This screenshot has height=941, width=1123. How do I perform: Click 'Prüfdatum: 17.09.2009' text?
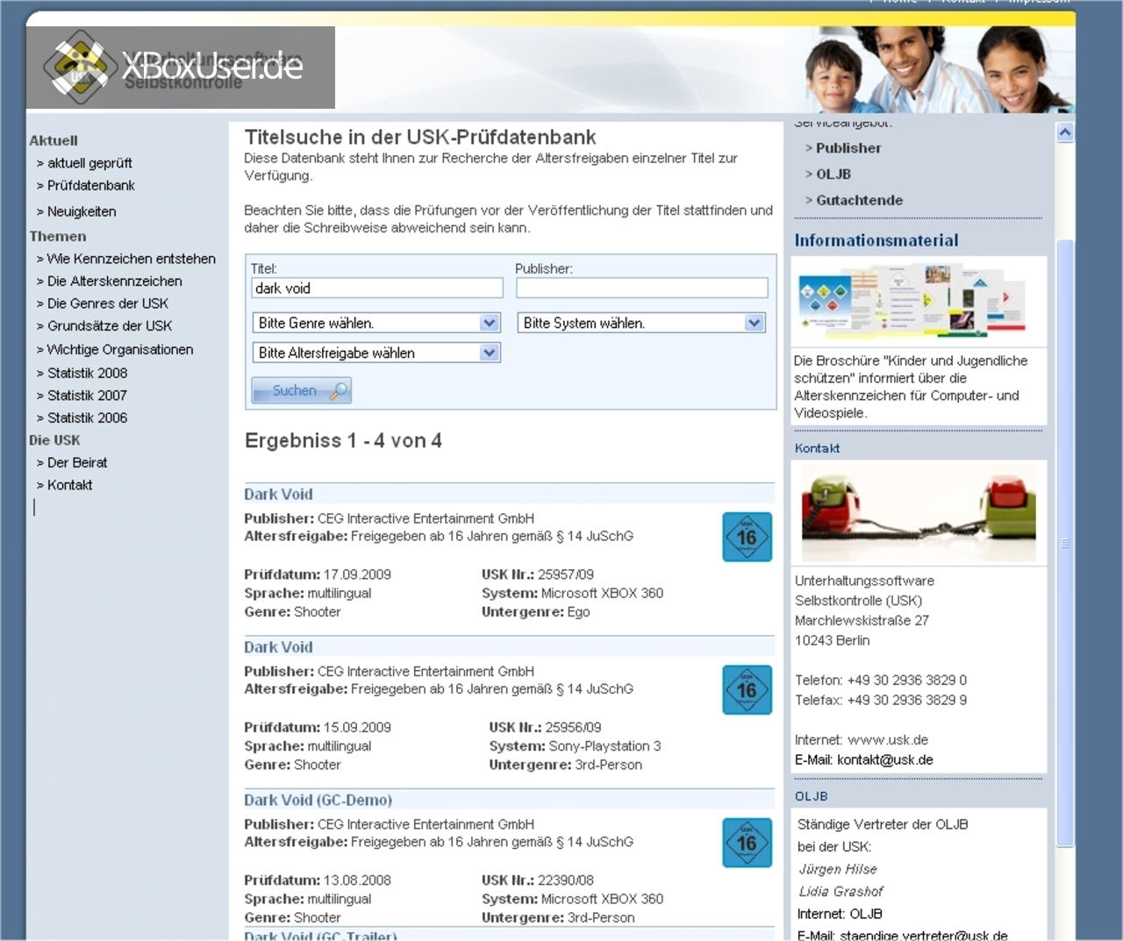pos(318,574)
